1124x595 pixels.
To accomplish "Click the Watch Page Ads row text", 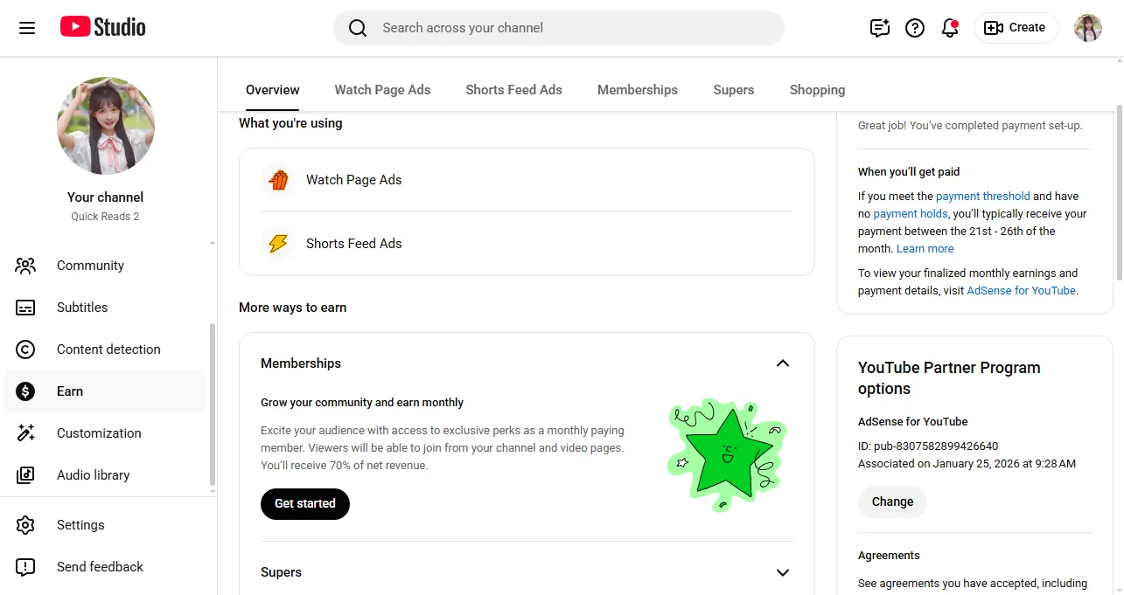I will click(x=354, y=180).
